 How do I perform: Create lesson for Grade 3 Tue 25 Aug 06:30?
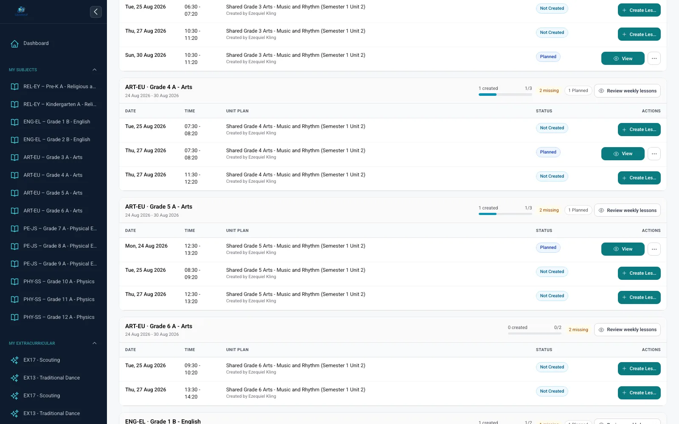pyautogui.click(x=639, y=10)
